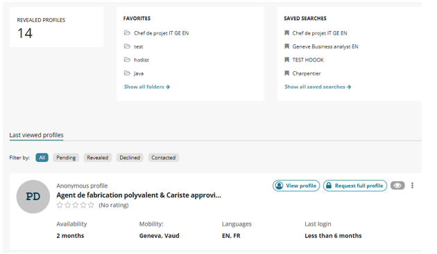This screenshot has width=437, height=254.
Task: Click the PD avatar thumbnail
Action: coord(33,197)
